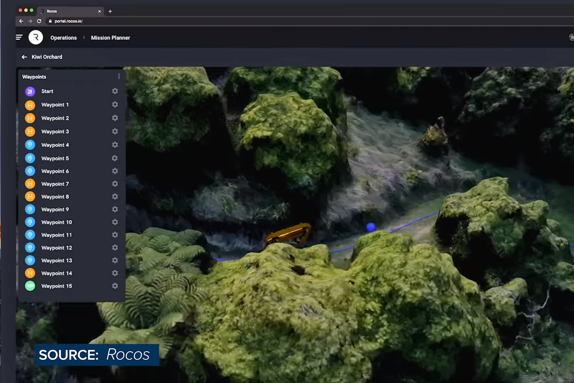Select Waypoint 7 in the list
Screen dimensions: 574x383
55,184
